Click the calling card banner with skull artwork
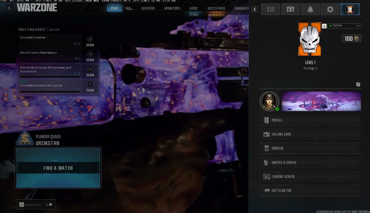370x213 pixels. [321, 101]
